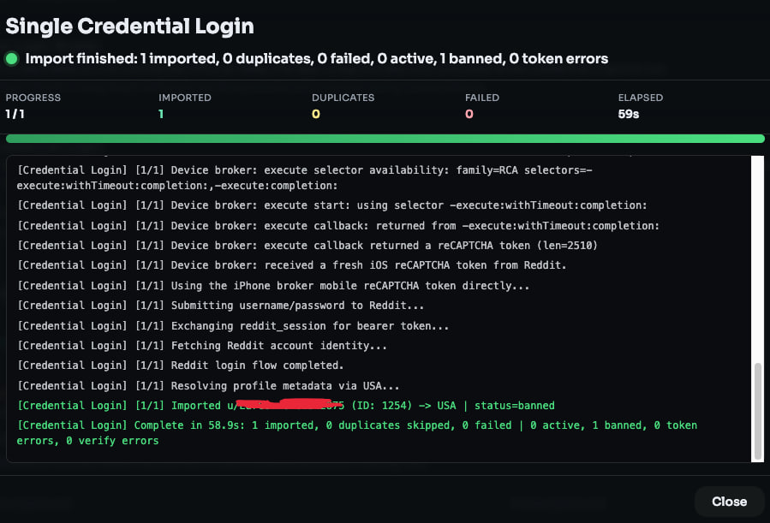The image size is (770, 523).
Task: Click the PROGRESS value '1 / 1'
Action: [15, 114]
